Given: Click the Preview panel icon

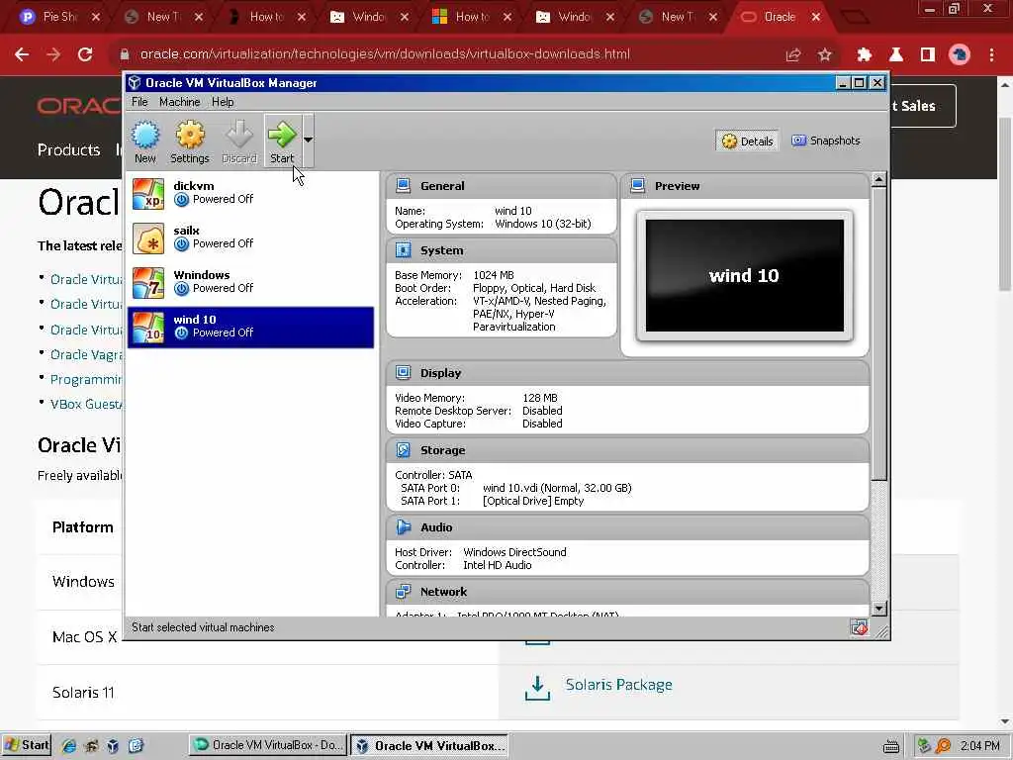Looking at the screenshot, I should (x=638, y=185).
